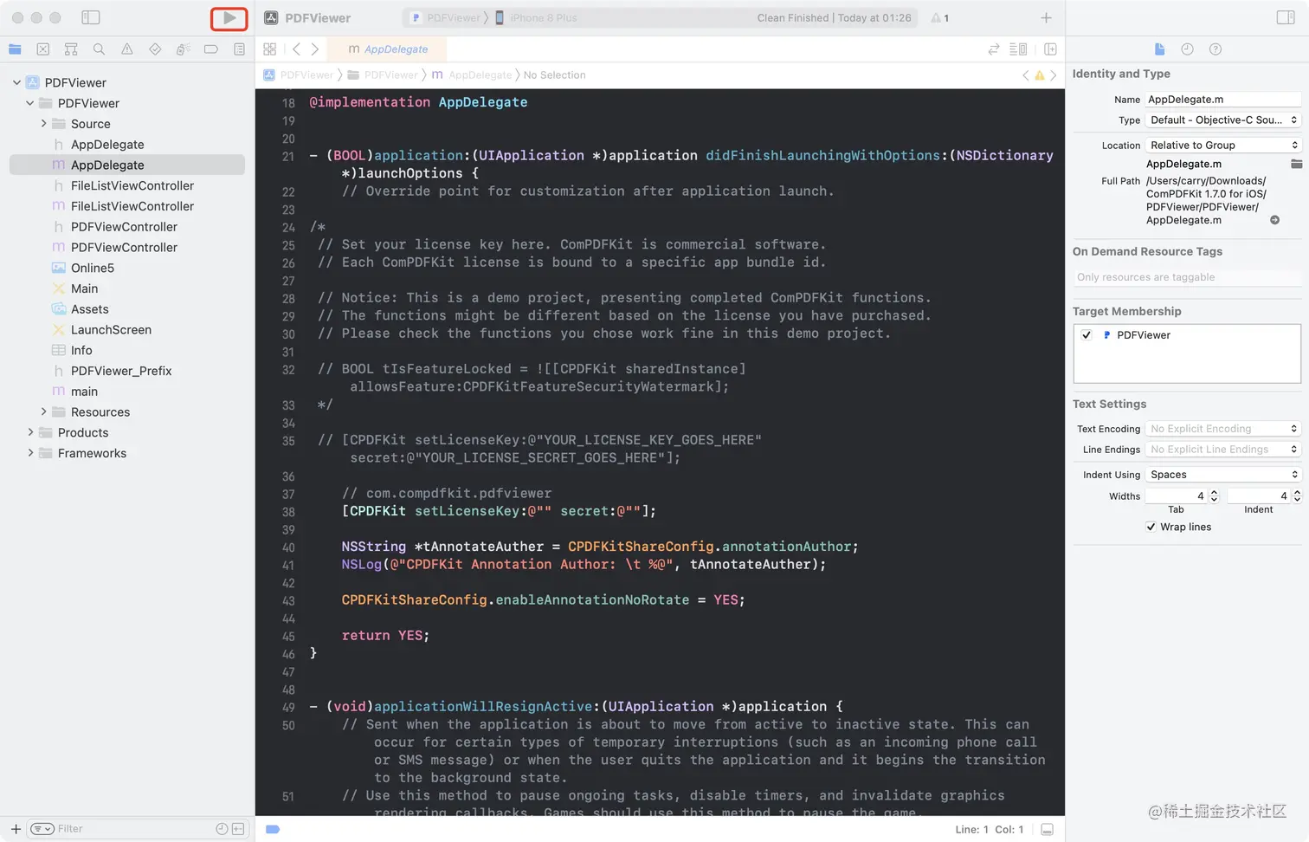The image size is (1309, 842).
Task: Choose iPhone 8 Plus run destination
Action: tap(536, 17)
